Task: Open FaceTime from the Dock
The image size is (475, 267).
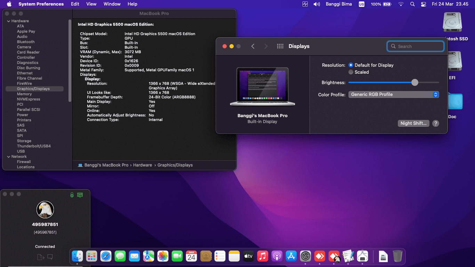Action: click(x=177, y=256)
